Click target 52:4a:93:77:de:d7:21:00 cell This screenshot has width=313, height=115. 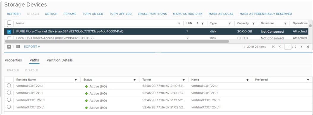tap(164, 93)
